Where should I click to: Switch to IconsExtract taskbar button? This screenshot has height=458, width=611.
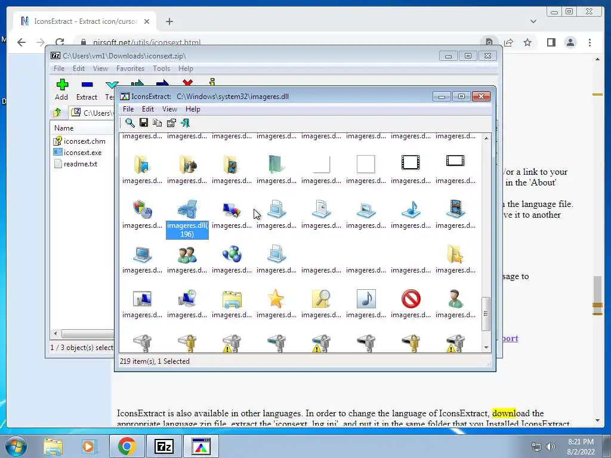201,446
